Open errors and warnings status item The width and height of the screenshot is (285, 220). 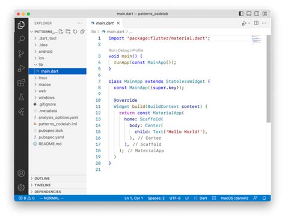tap(26, 198)
